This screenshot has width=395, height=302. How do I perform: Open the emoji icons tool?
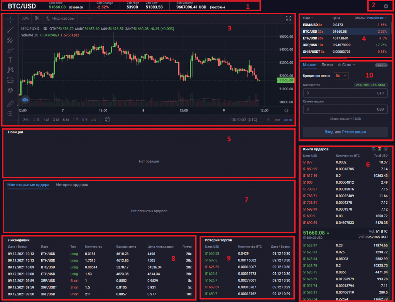(10, 90)
